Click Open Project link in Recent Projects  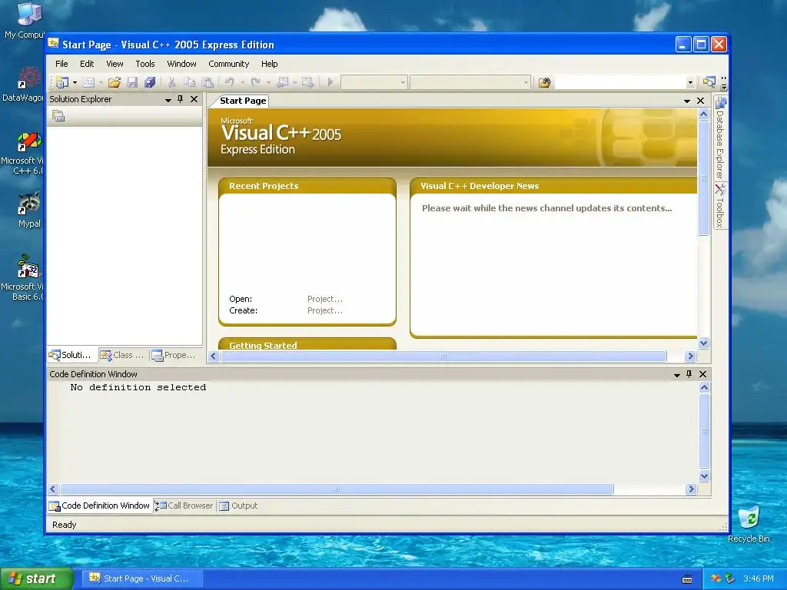(325, 299)
